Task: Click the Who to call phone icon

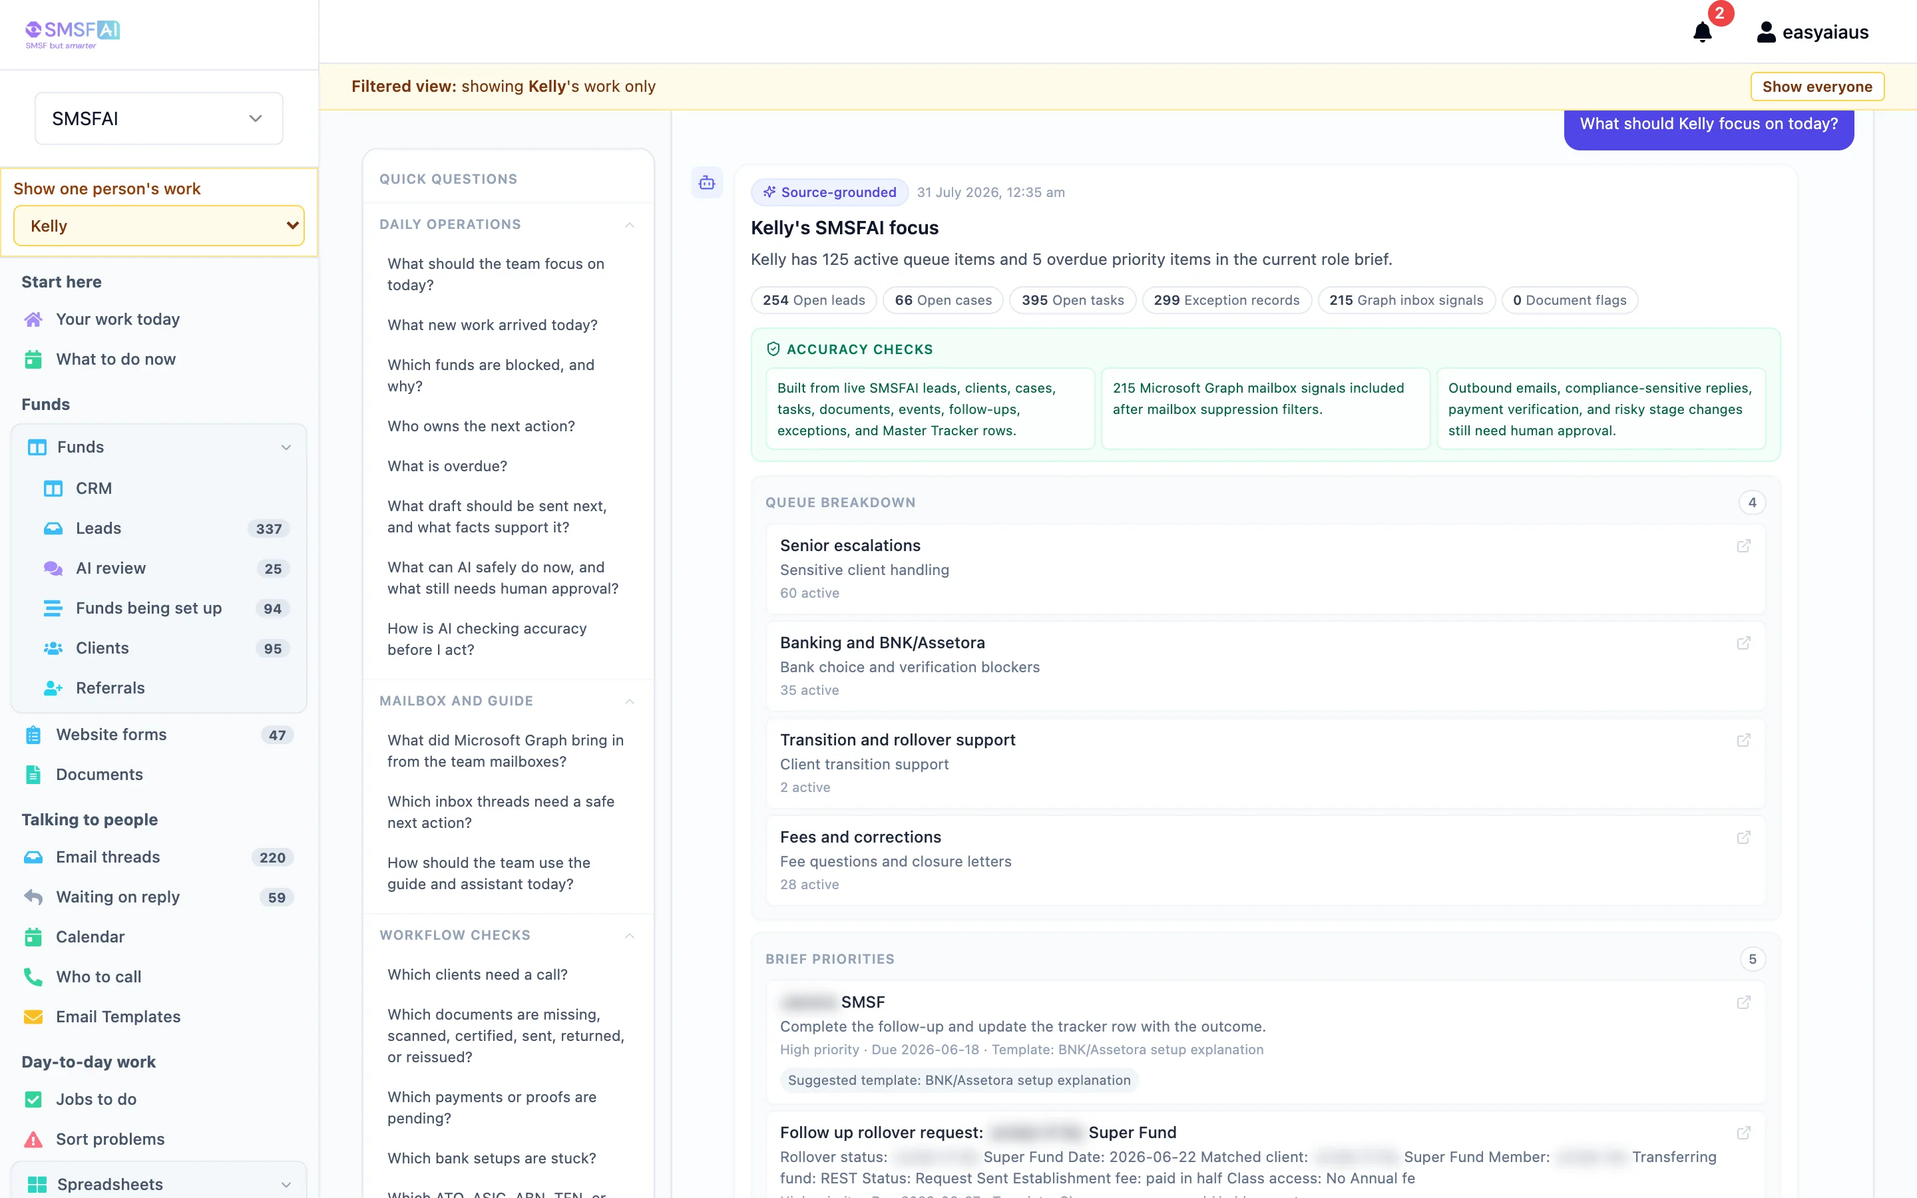Action: (33, 977)
